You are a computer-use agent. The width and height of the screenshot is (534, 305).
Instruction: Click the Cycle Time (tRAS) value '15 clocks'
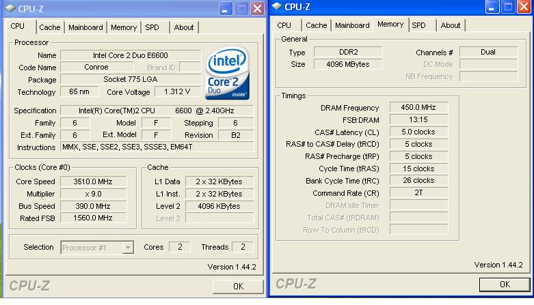pyautogui.click(x=418, y=169)
